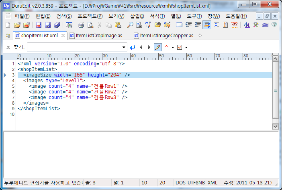282x190 pixels.
Task: Open help question bubble icon
Action: point(274,25)
